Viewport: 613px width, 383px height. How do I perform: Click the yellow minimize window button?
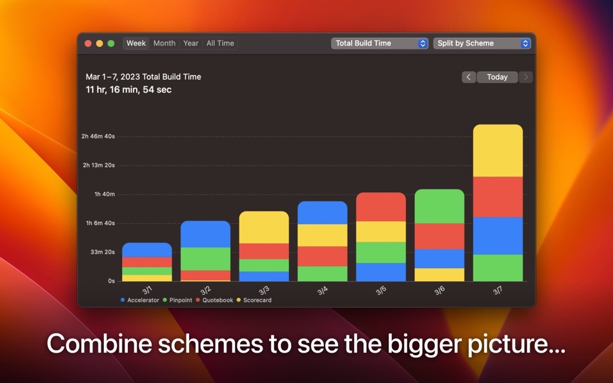coord(99,43)
